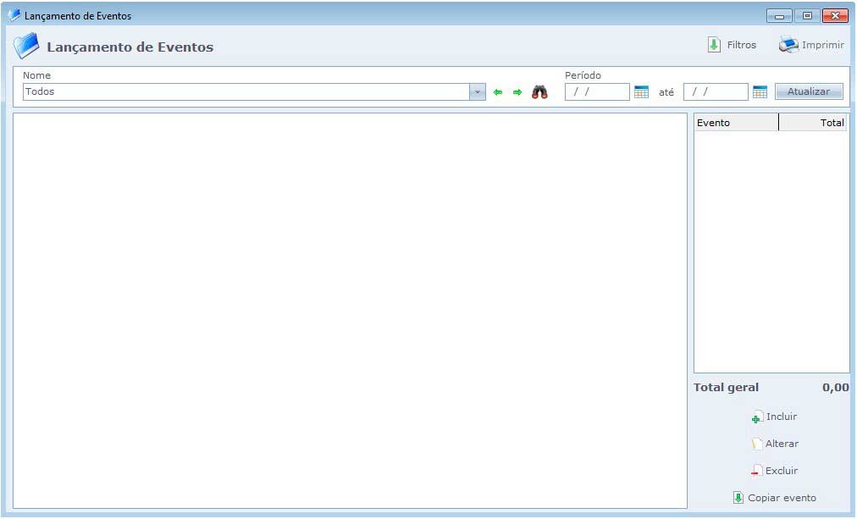The width and height of the screenshot is (857, 519).
Task: Open search with the binoculars icon
Action: point(539,92)
